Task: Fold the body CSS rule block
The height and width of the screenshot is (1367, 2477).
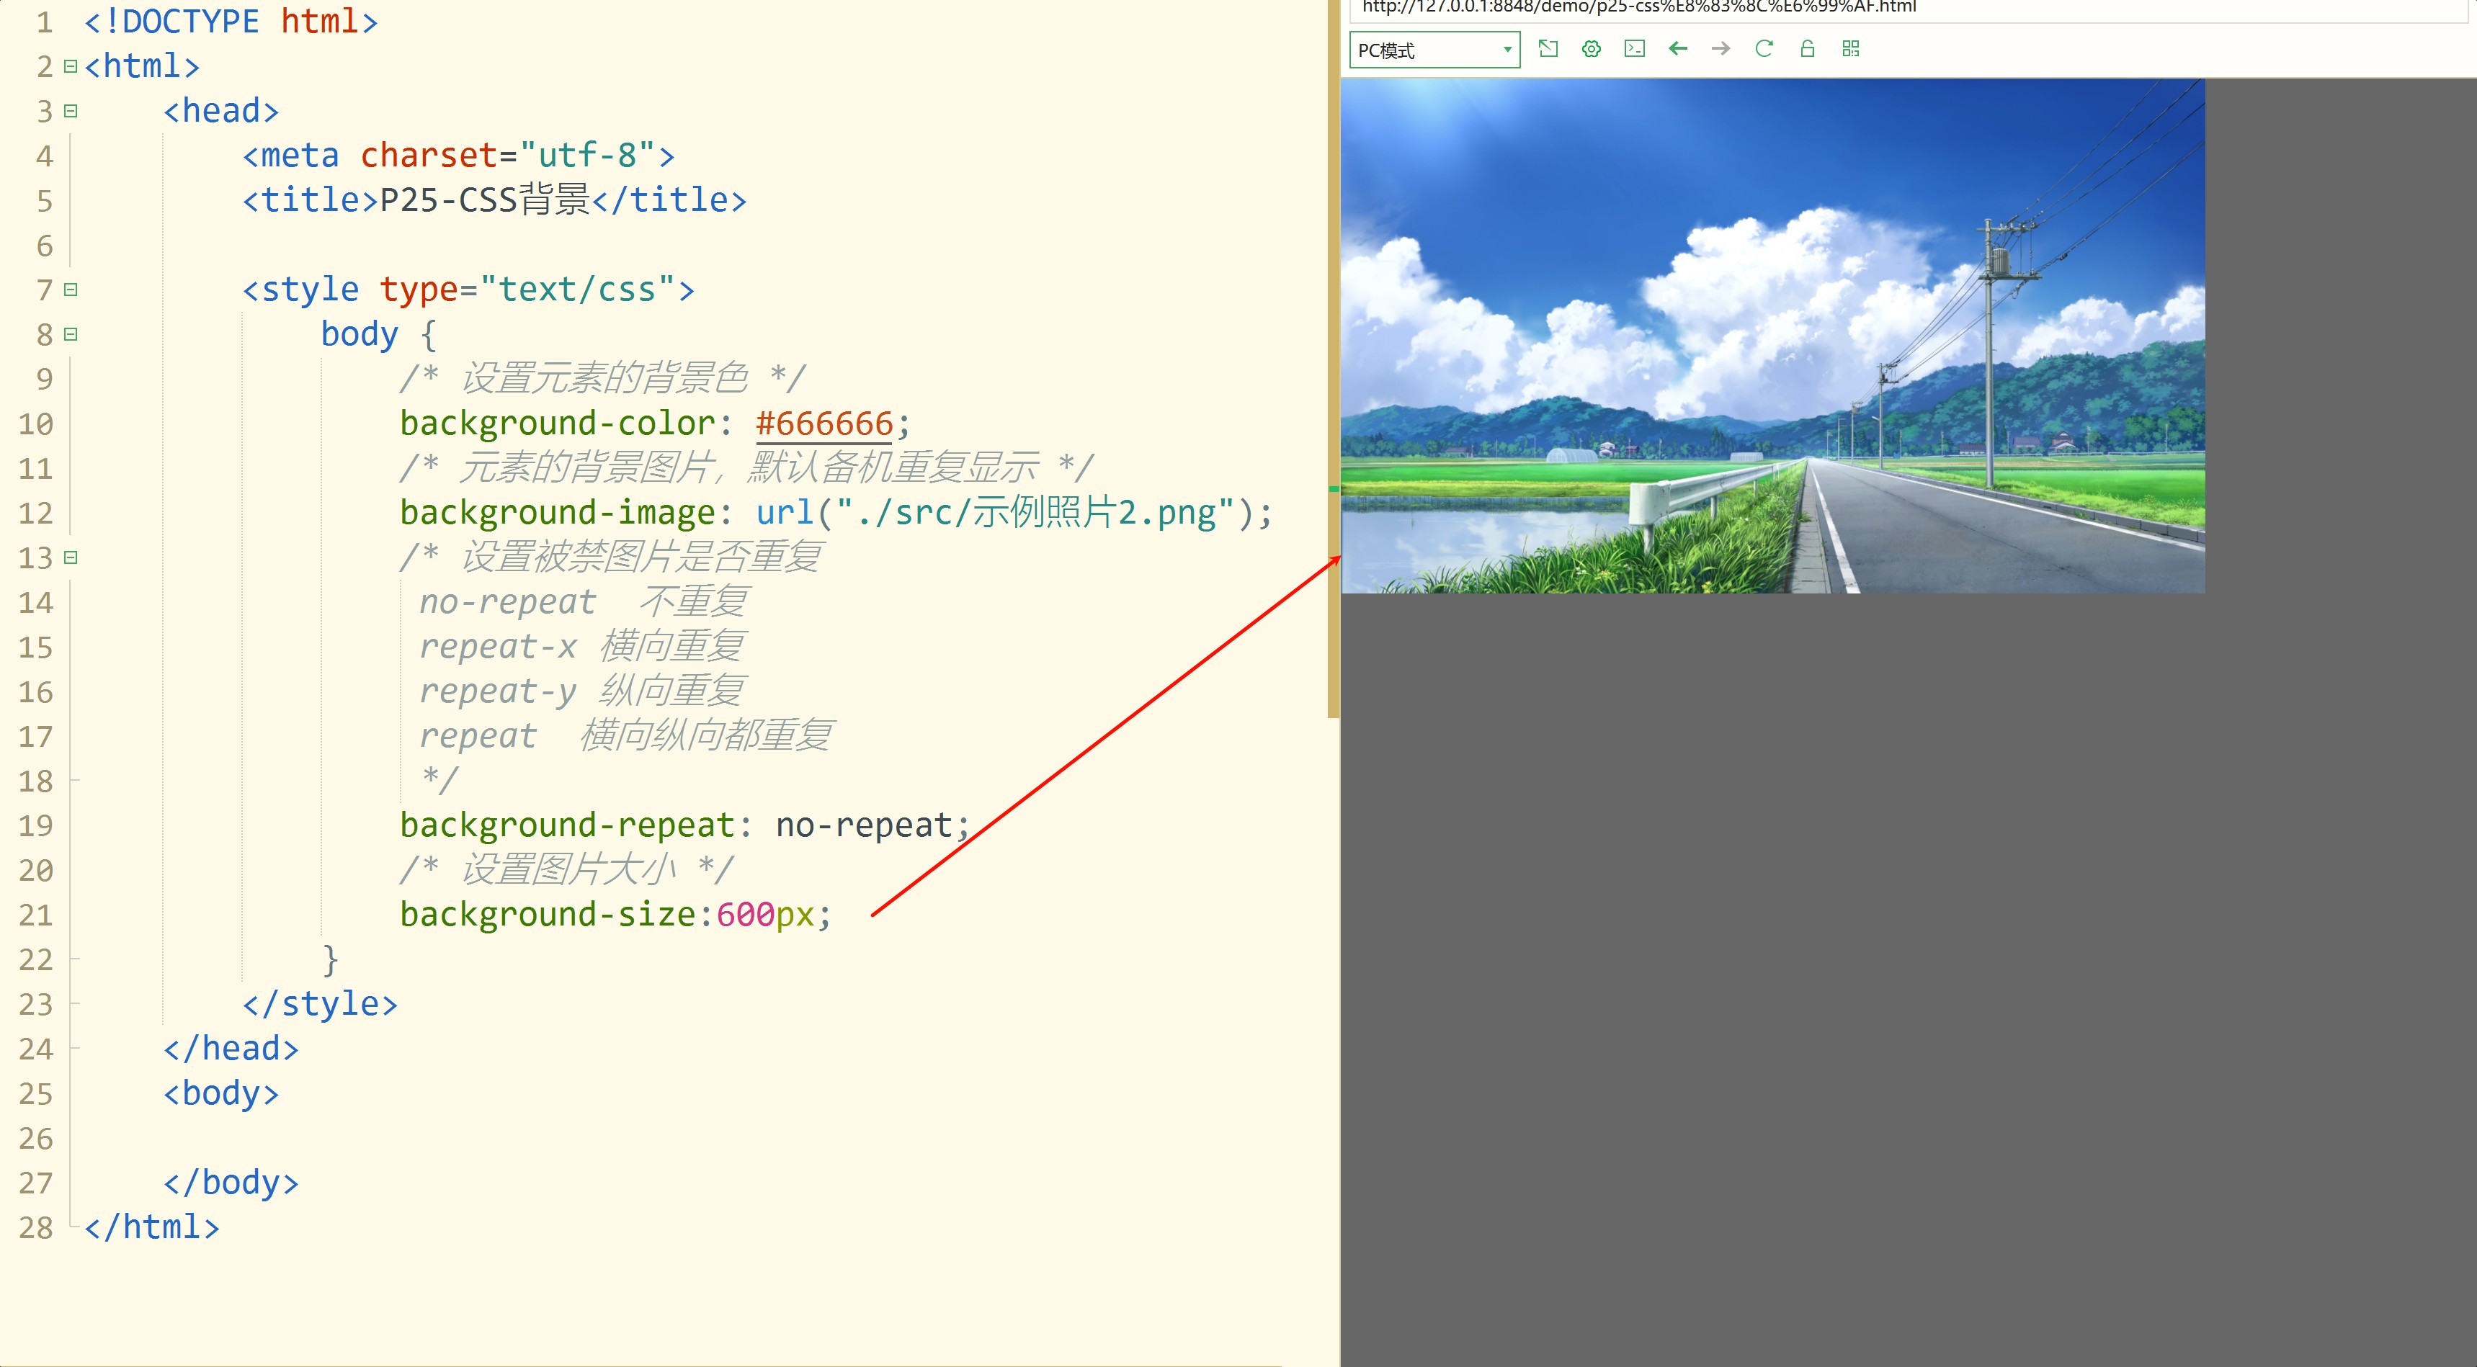Action: [x=70, y=334]
